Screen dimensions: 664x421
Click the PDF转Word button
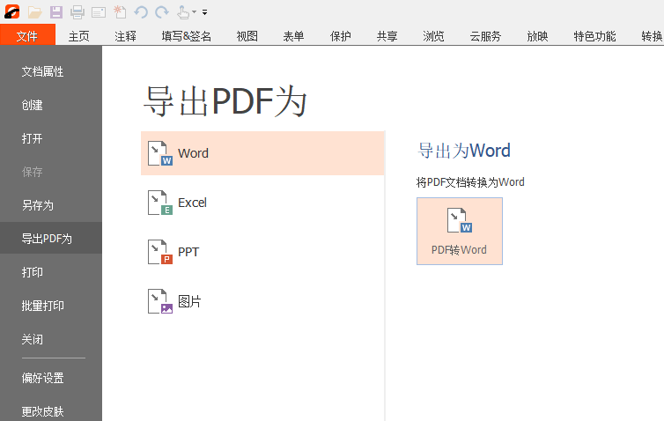(x=460, y=231)
